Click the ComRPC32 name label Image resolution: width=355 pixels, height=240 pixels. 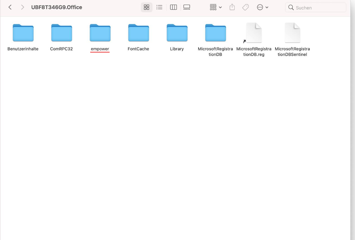[61, 49]
